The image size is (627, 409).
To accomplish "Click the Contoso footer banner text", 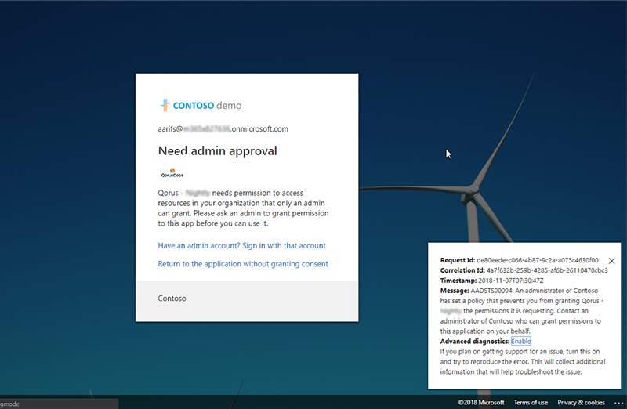I will [x=172, y=299].
